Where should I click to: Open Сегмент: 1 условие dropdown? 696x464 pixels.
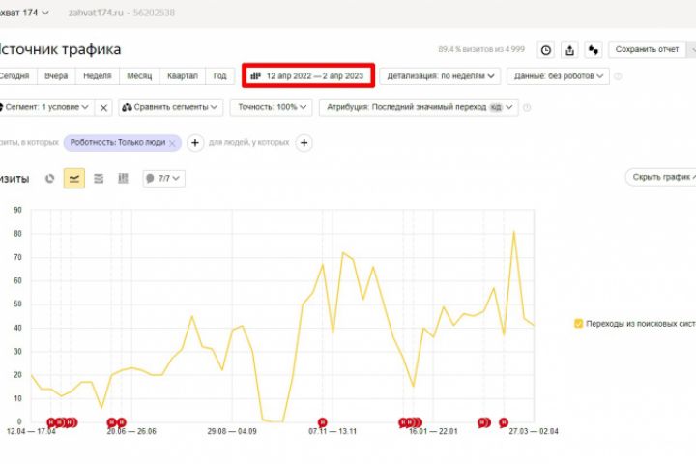pos(46,107)
